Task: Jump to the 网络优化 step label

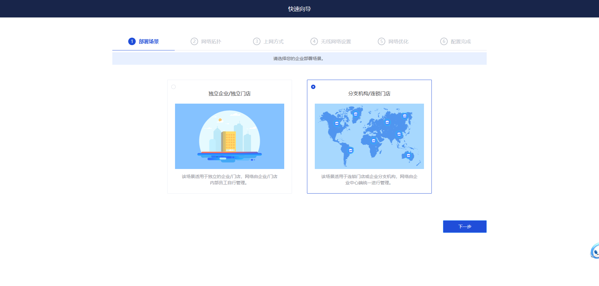Action: (398, 42)
